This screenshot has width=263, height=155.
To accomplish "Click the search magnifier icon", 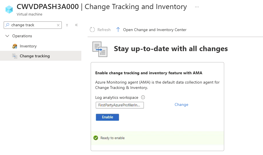I will 8,25.
